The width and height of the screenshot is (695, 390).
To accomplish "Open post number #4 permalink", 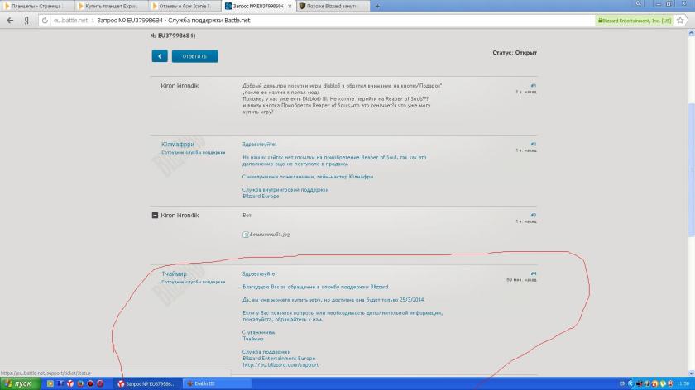I will [x=533, y=273].
